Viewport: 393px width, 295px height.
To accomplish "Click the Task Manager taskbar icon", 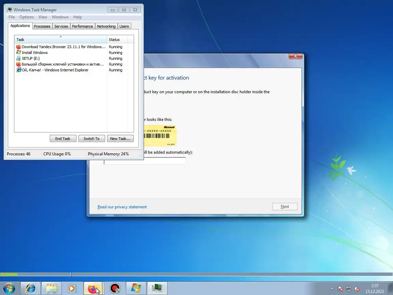I will click(157, 288).
